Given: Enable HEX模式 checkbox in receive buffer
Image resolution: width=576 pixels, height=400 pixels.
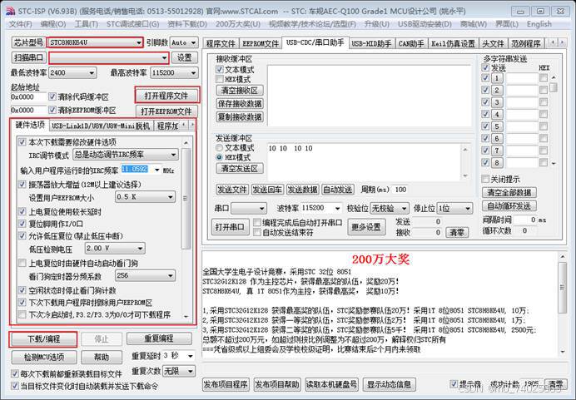Looking at the screenshot, I should [220, 79].
